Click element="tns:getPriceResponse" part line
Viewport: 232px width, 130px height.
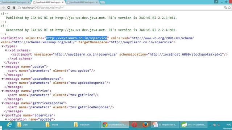pos(61,107)
